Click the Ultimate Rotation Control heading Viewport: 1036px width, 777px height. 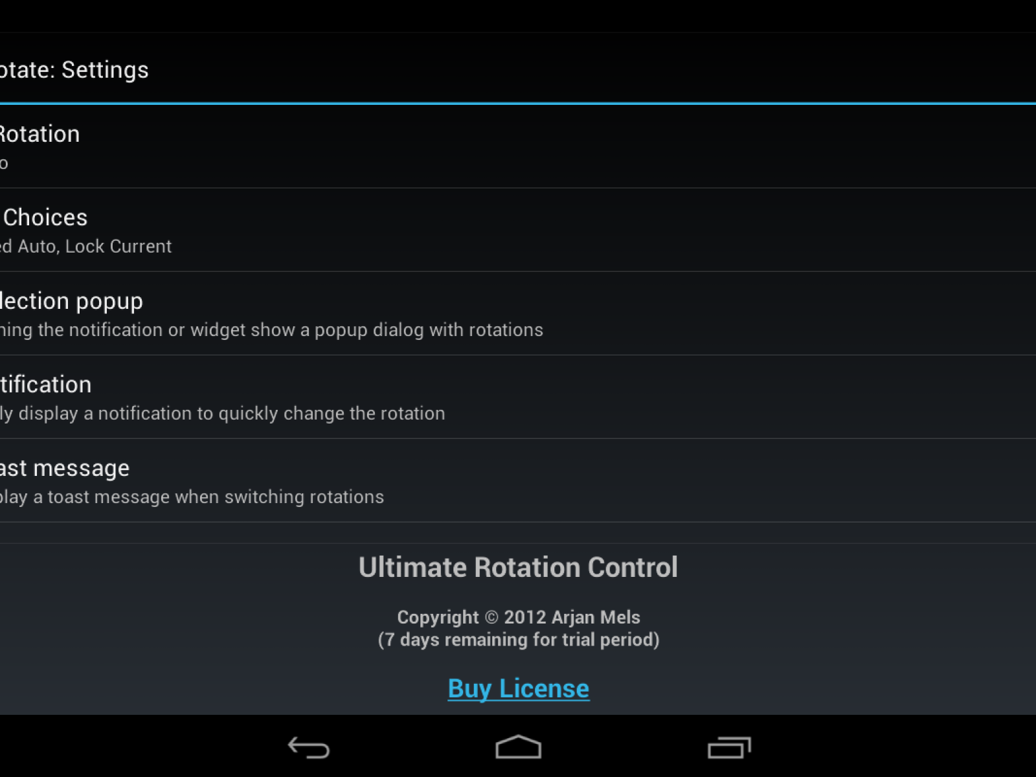[518, 567]
